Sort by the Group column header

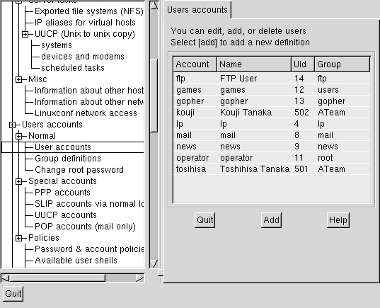[342, 64]
